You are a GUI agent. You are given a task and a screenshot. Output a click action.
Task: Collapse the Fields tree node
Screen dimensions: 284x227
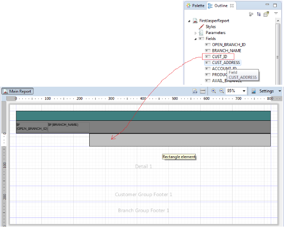coord(196,39)
